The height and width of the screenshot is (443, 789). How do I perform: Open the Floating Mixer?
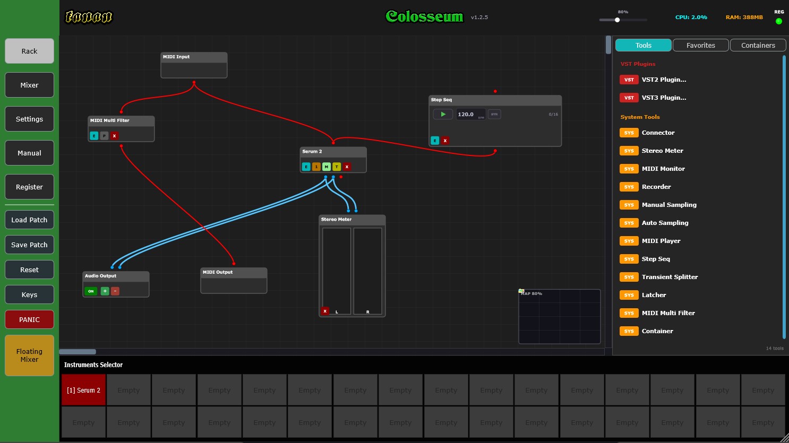pos(29,355)
